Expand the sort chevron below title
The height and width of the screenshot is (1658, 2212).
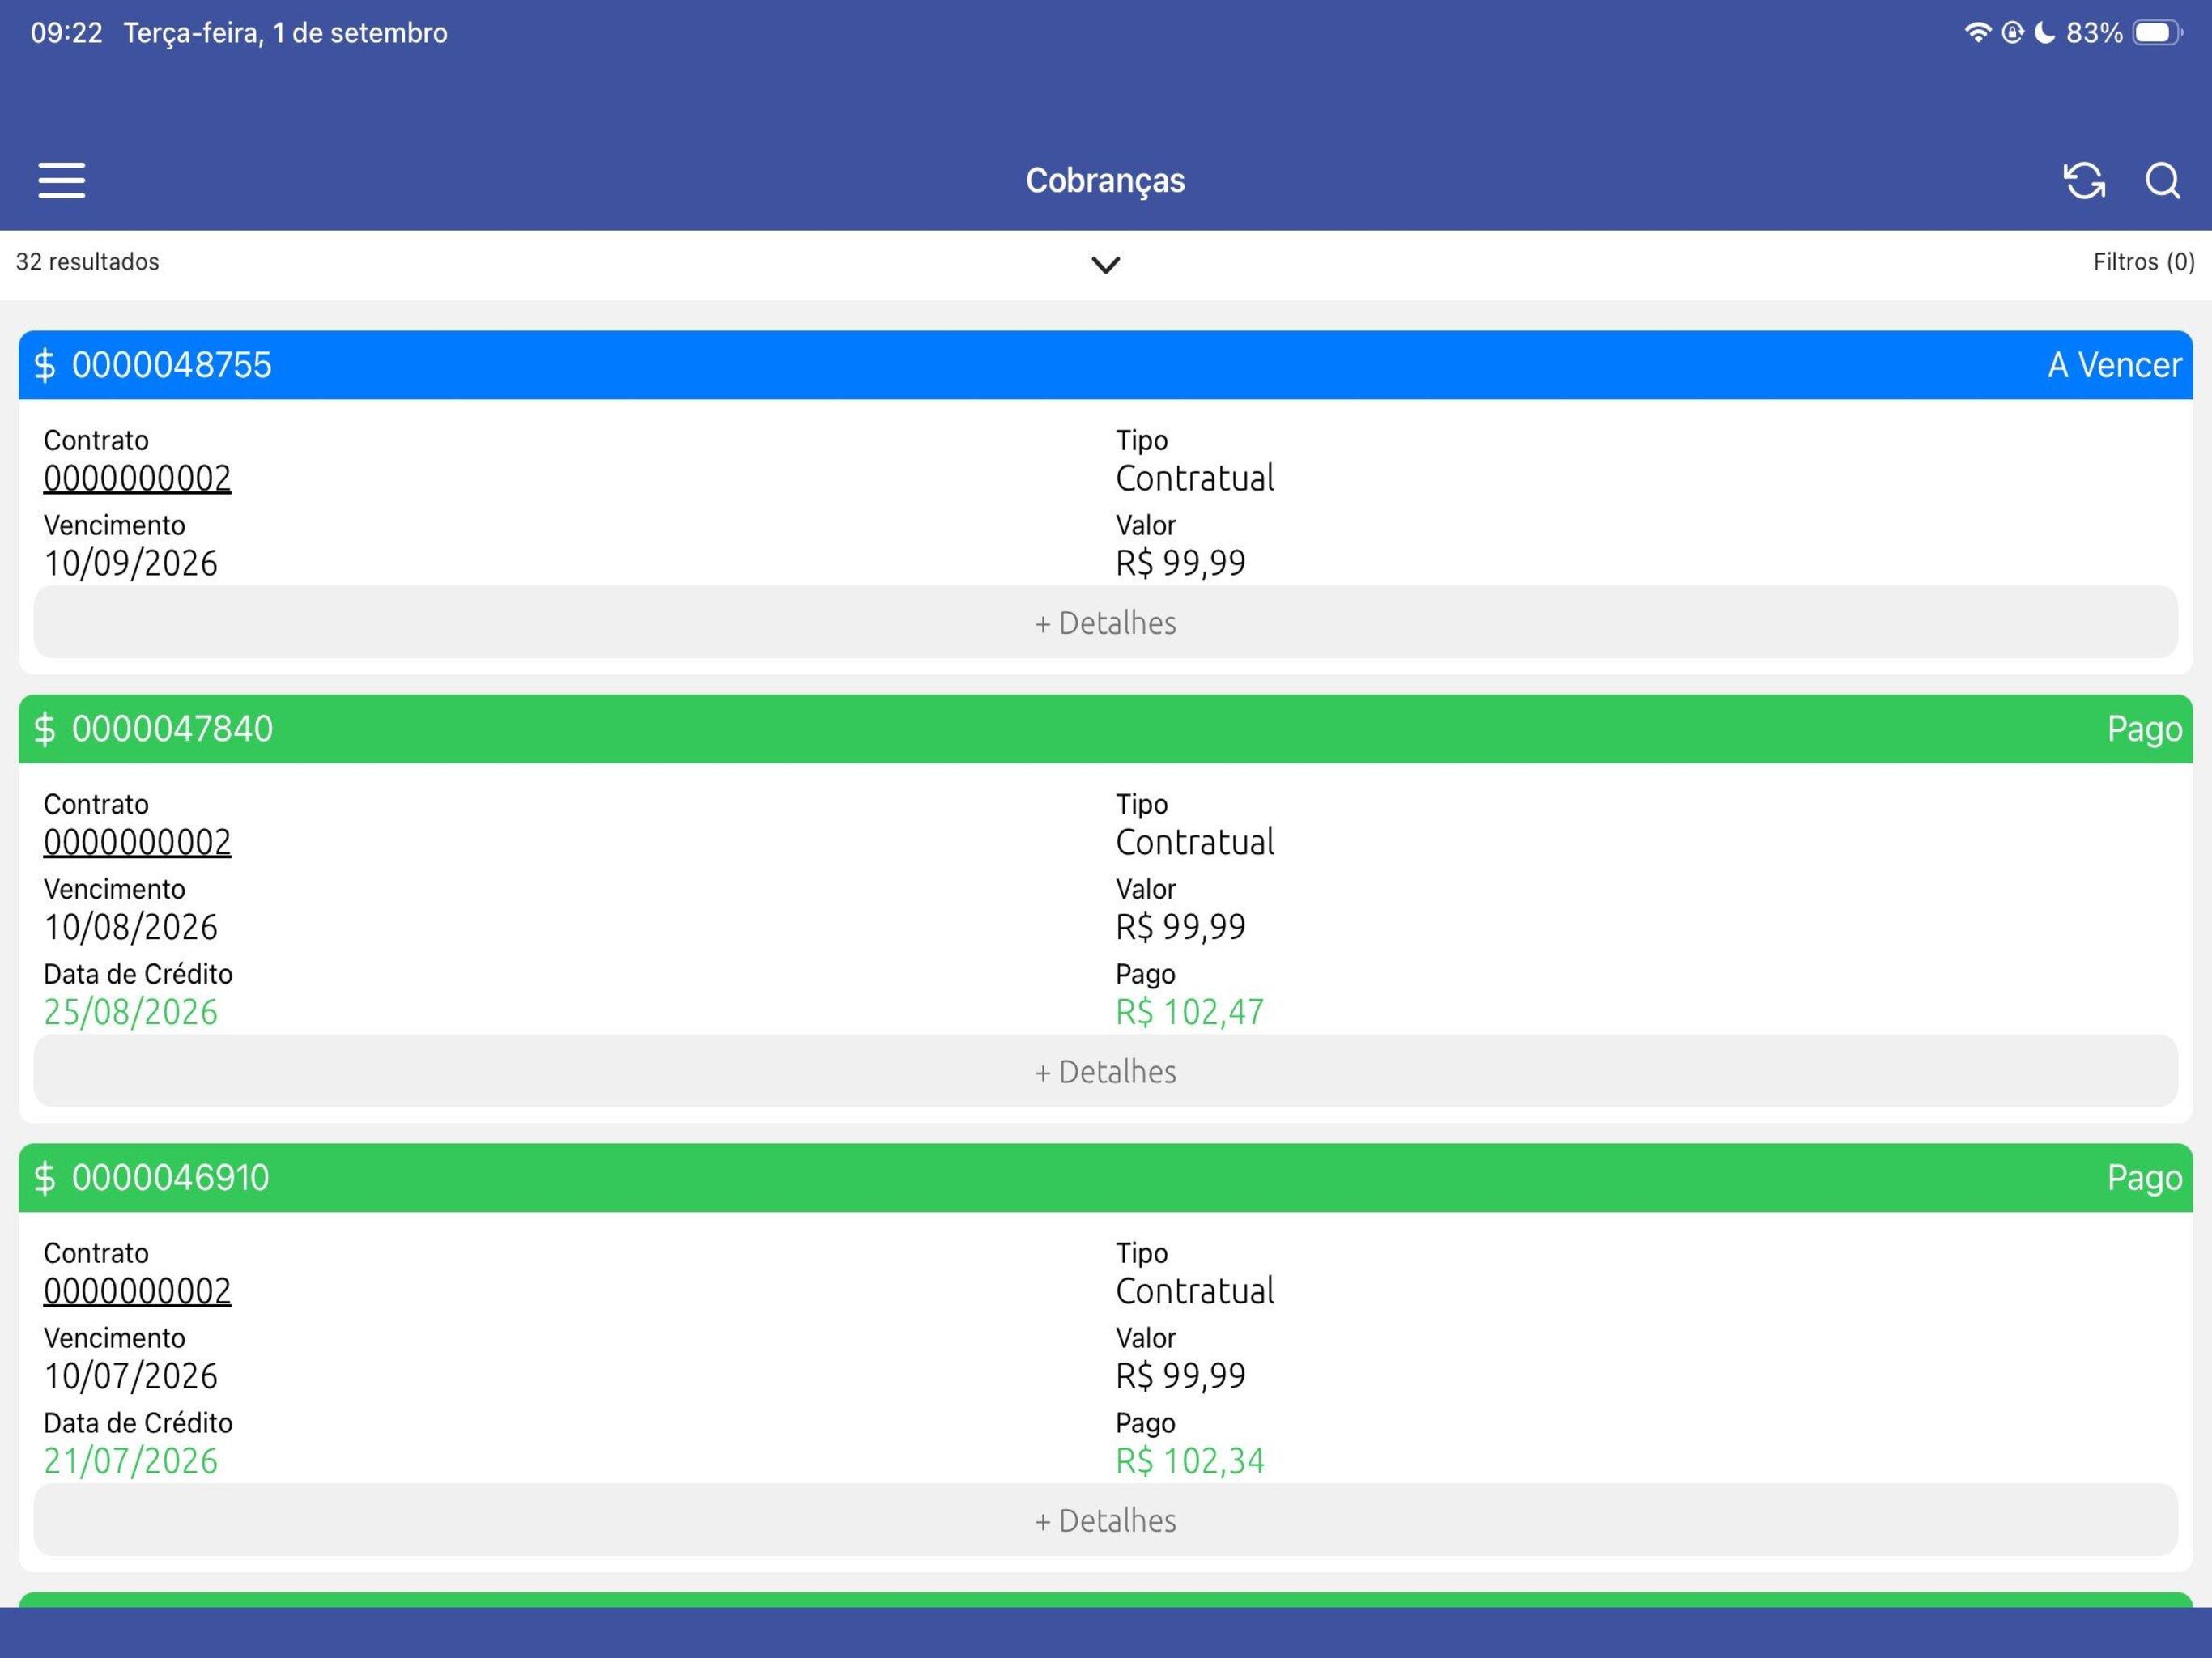click(1105, 265)
